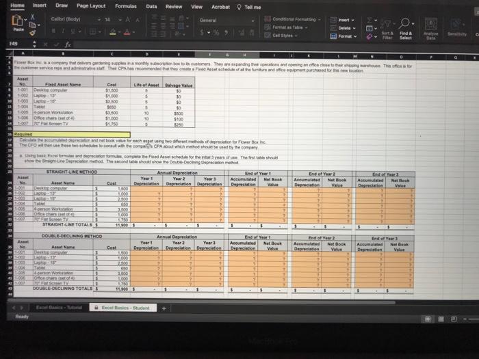
Task: Apply comma style format
Action: point(226,32)
